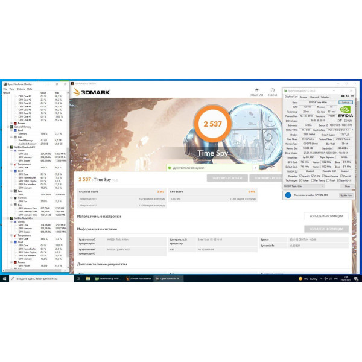Viewport: 362px width, 362px height.
Task: Click the GPU-Z refresh icon
Action: (348, 96)
